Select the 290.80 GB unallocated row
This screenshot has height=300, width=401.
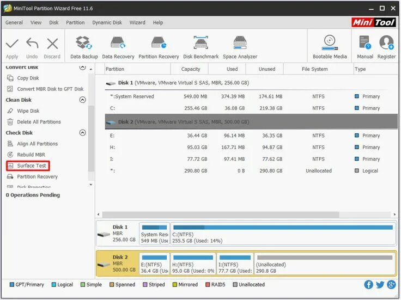pyautogui.click(x=251, y=171)
